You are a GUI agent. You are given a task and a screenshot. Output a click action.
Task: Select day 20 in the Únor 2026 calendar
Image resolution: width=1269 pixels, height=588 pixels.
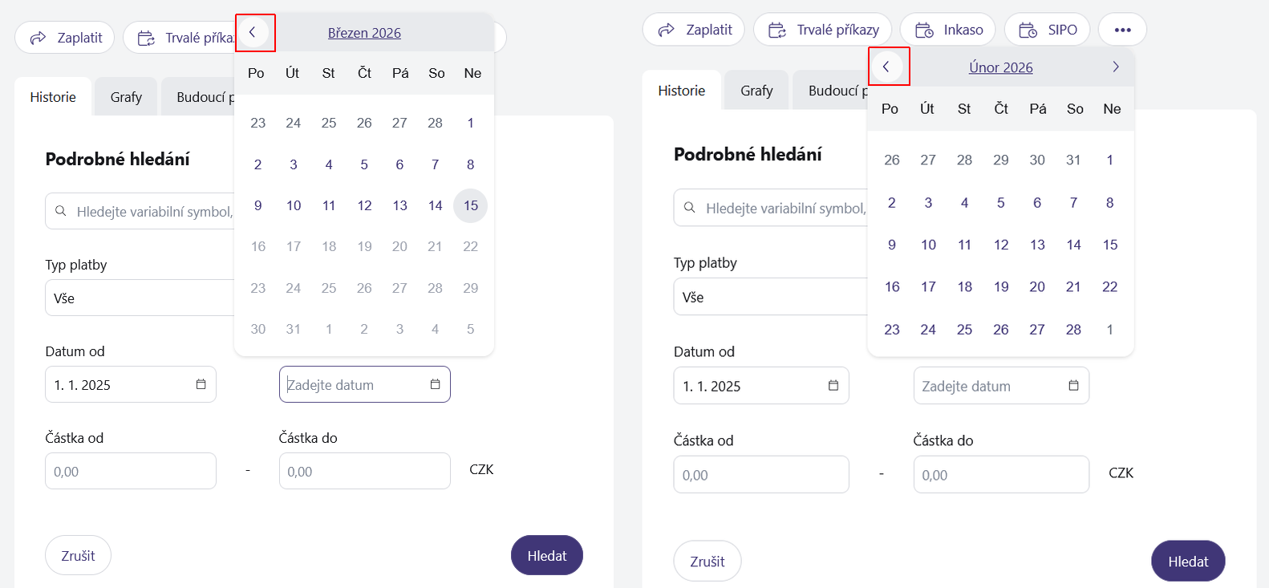[1037, 286]
